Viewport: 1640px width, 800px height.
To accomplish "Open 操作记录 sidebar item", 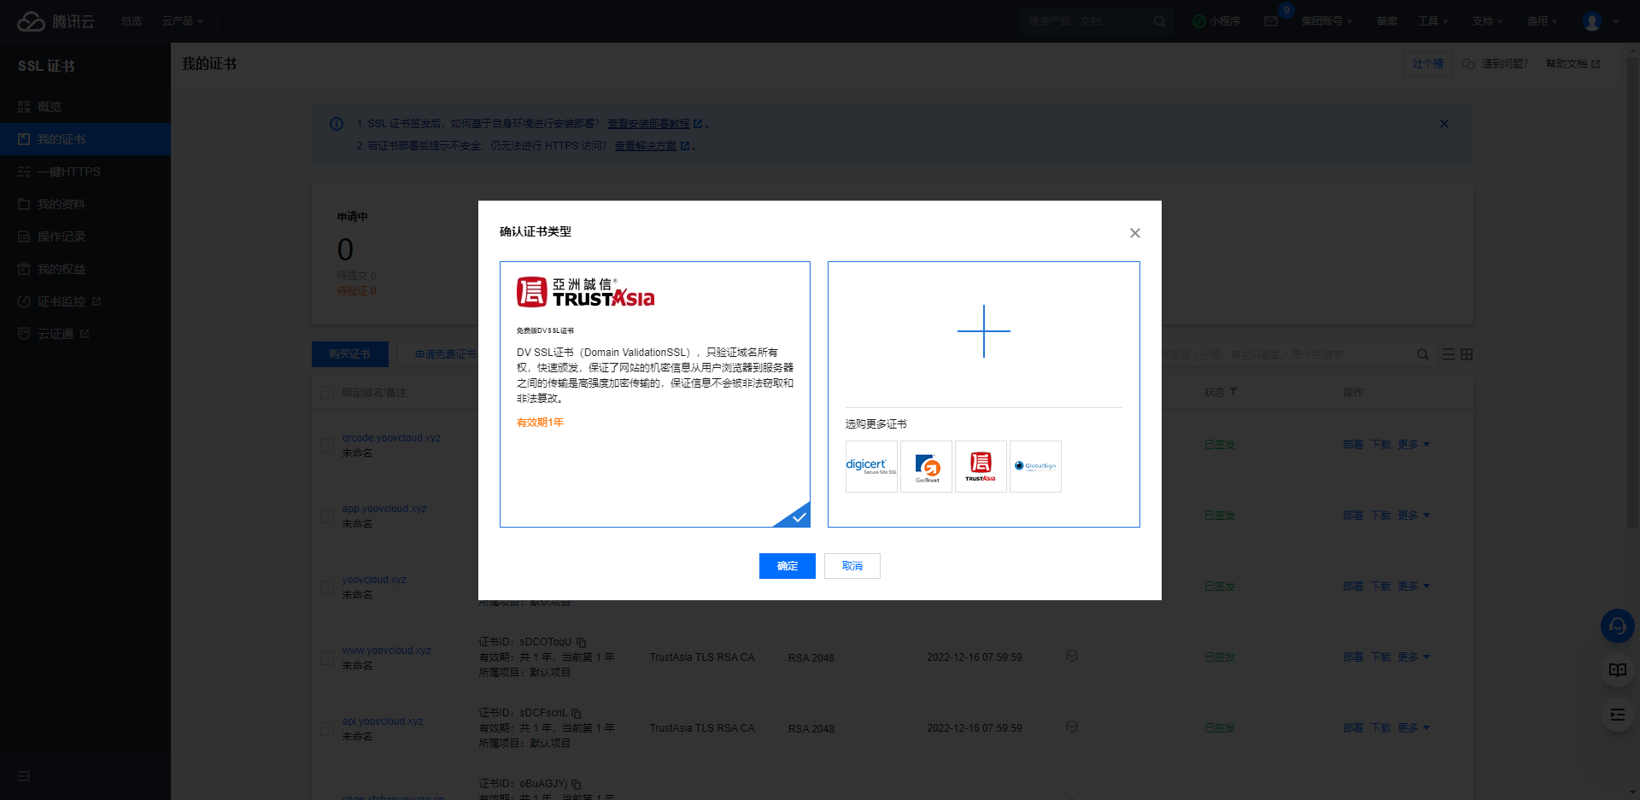I will (x=85, y=236).
